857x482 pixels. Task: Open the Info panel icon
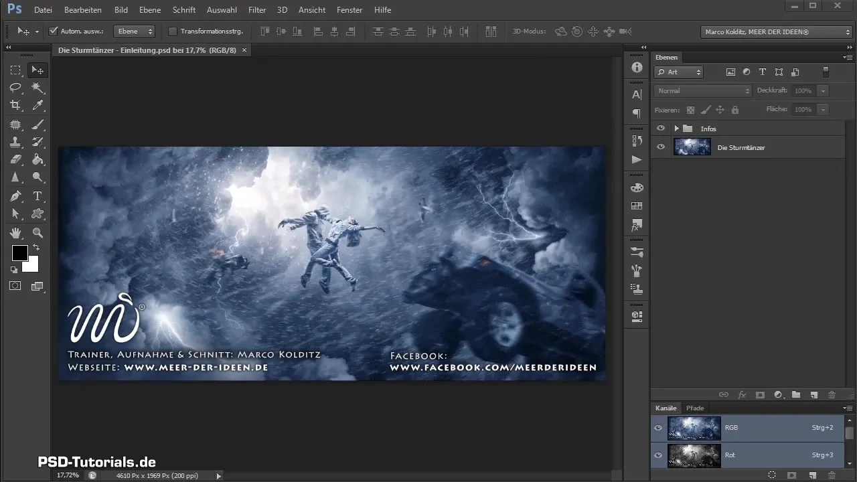tap(637, 68)
